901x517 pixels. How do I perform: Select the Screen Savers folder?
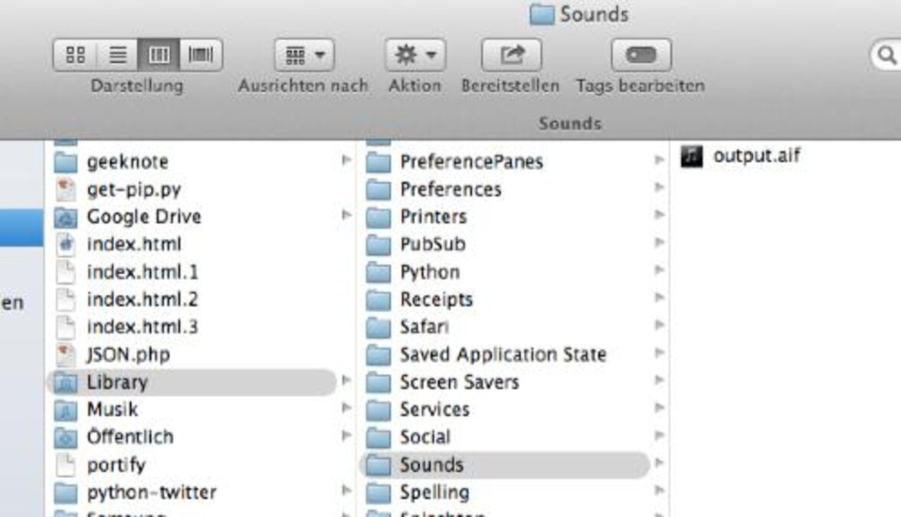coord(459,382)
